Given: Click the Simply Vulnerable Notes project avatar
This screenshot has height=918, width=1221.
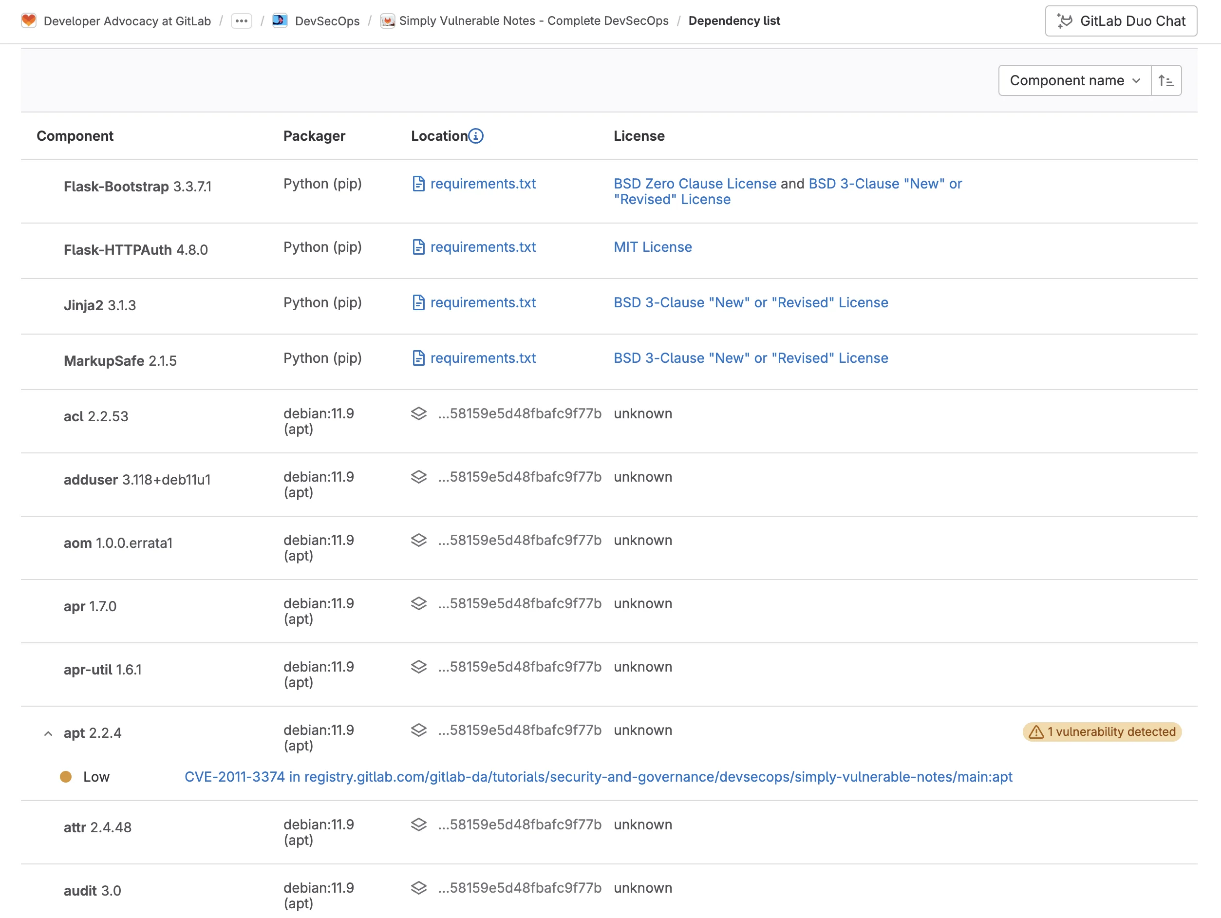Looking at the screenshot, I should coord(388,21).
